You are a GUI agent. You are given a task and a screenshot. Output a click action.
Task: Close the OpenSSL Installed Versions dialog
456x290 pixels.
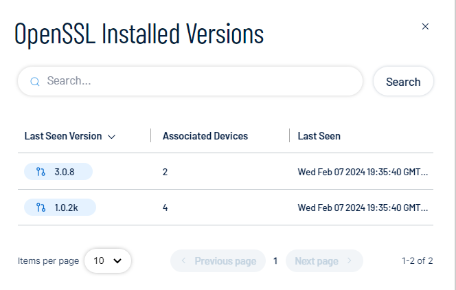click(x=425, y=27)
